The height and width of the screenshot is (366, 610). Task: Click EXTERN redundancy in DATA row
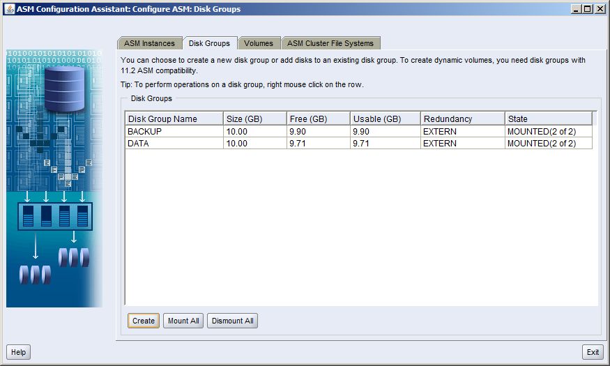(463, 143)
